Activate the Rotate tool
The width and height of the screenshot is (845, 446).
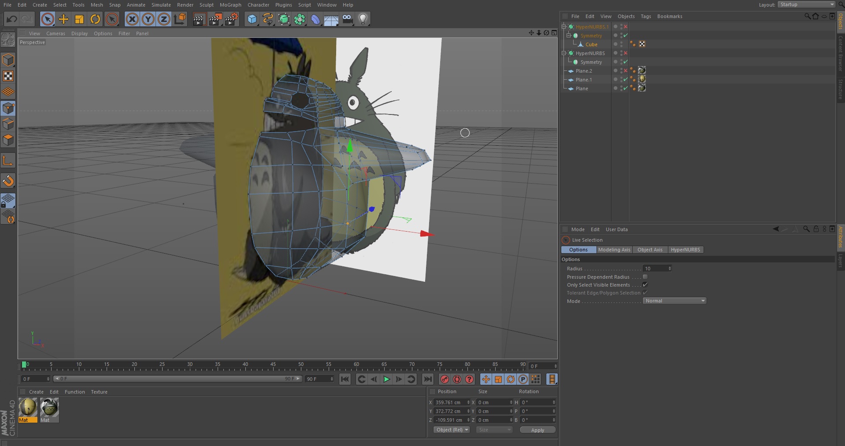95,19
